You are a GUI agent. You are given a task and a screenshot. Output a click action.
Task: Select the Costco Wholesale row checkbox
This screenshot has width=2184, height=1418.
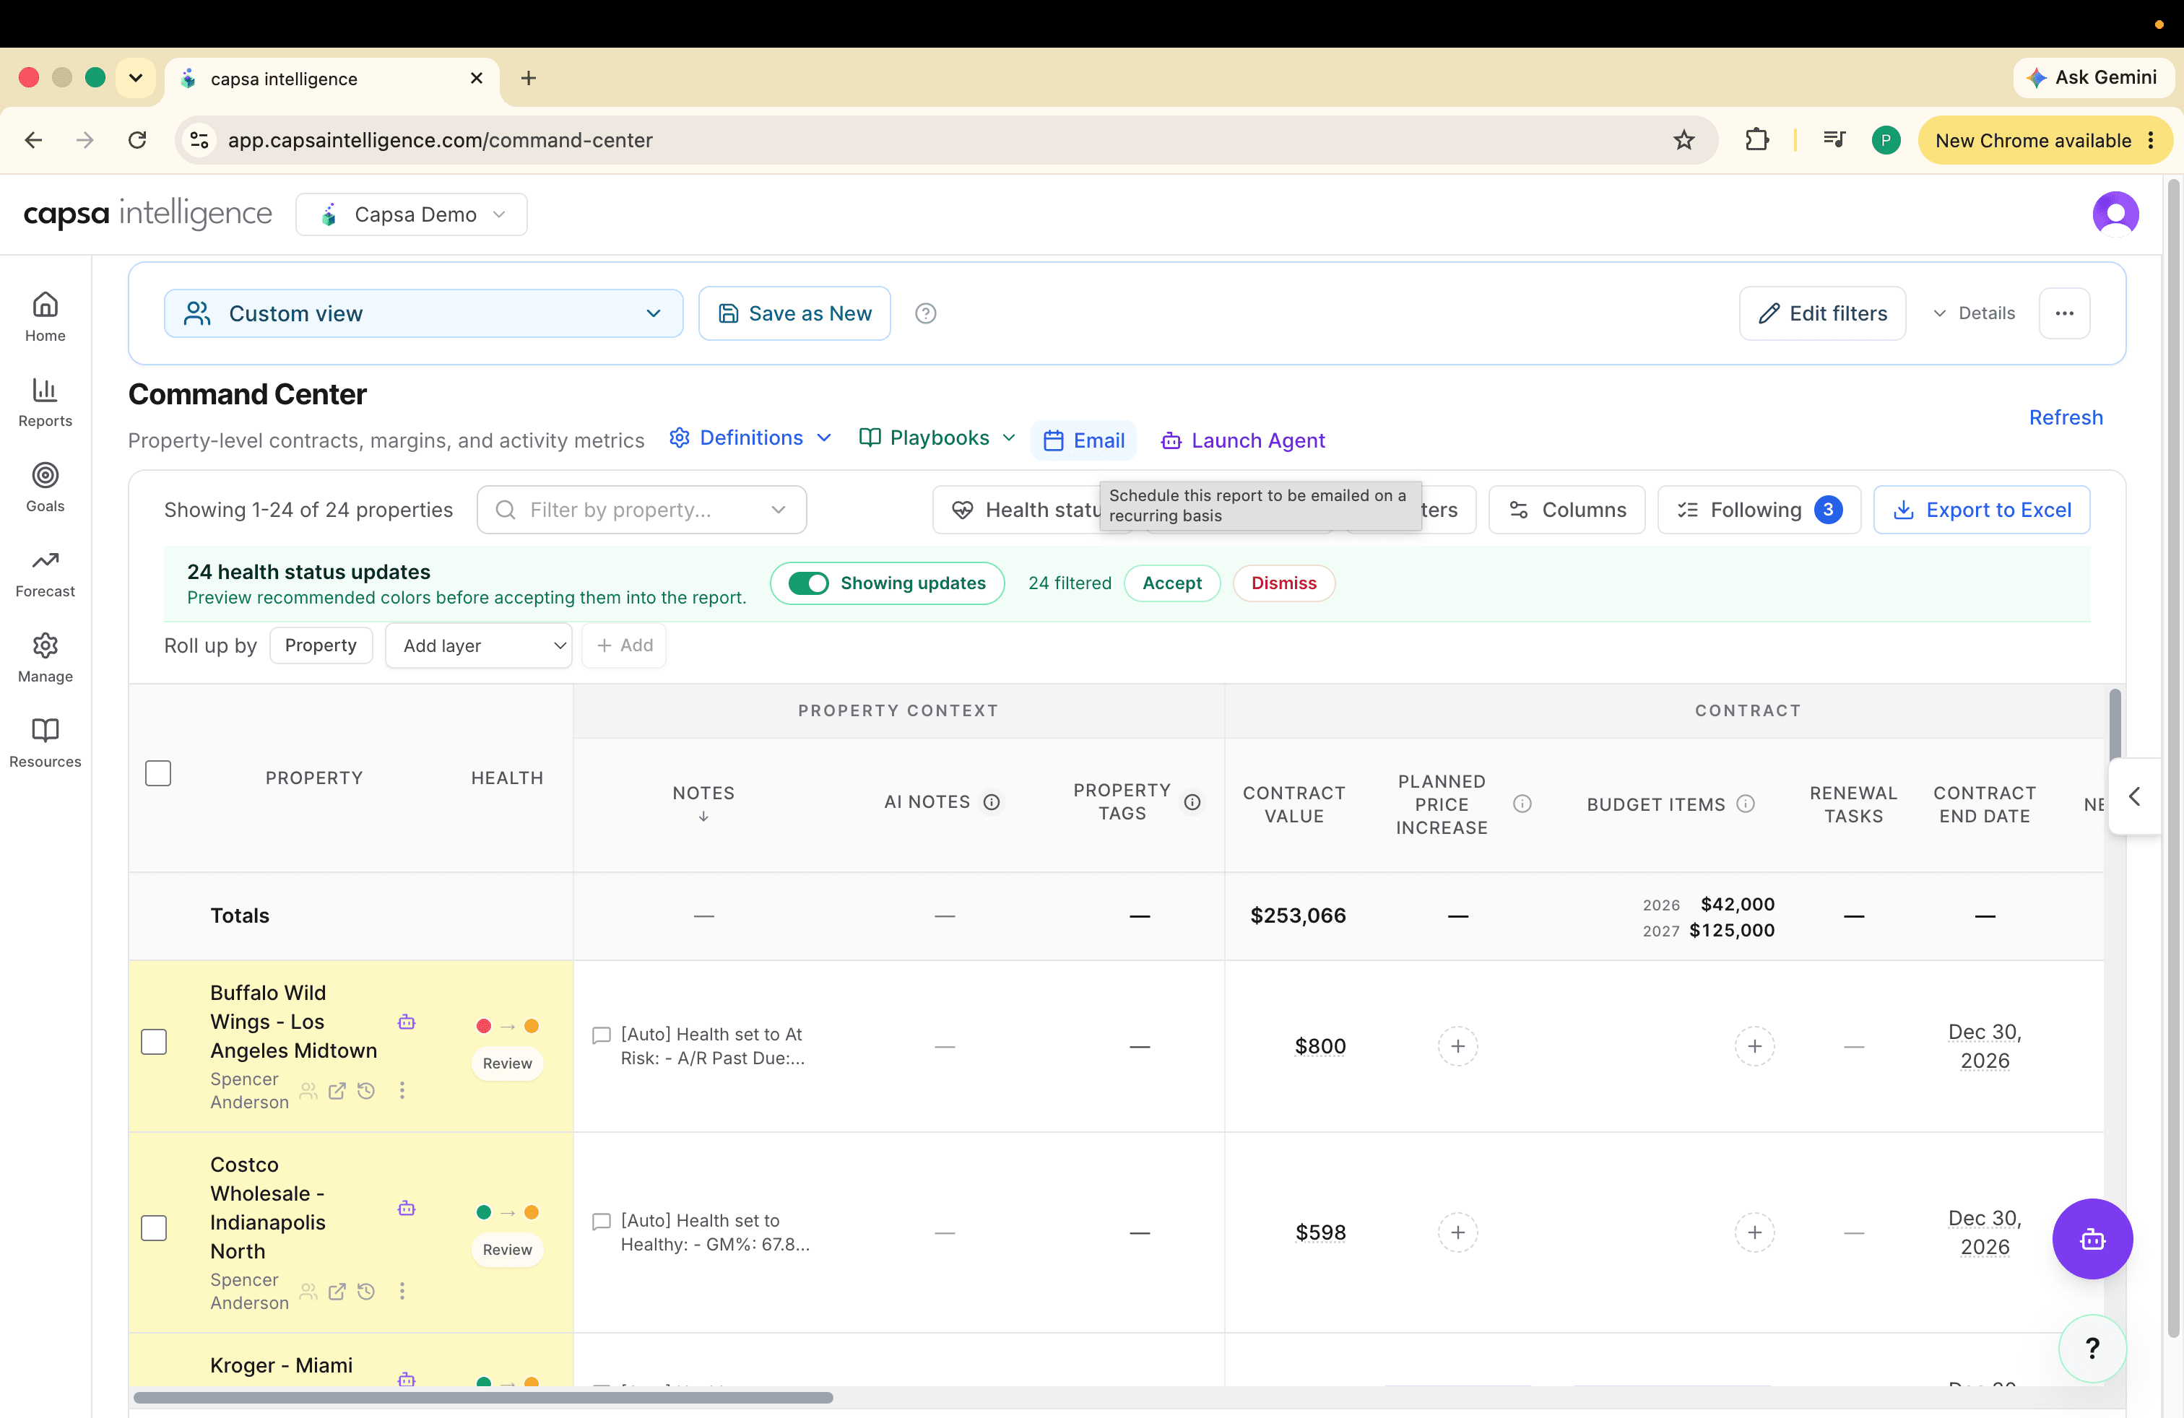tap(153, 1228)
